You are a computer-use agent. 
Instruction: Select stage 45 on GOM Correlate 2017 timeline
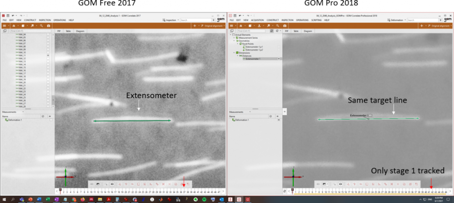click(212, 192)
